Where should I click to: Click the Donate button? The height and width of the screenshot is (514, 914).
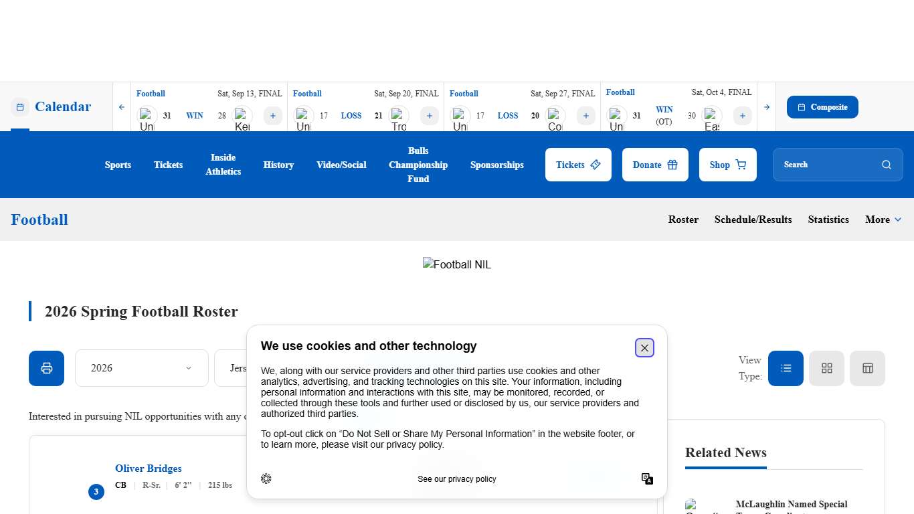654,165
